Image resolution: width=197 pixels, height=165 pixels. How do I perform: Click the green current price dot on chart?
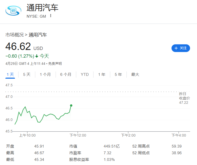tap(71, 106)
